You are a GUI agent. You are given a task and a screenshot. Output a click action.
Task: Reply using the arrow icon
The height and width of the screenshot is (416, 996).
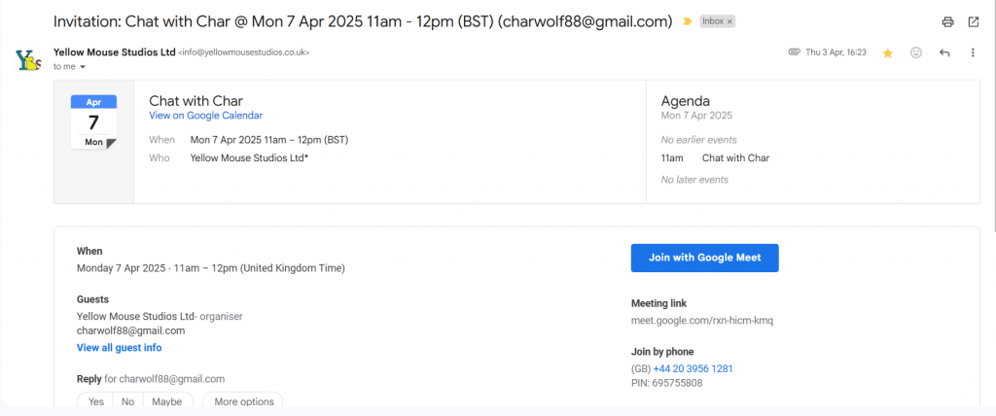[x=944, y=52]
